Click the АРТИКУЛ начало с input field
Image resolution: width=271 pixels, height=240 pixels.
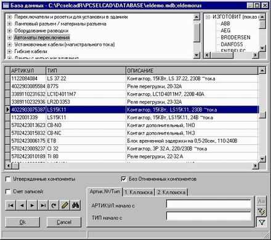point(209,204)
